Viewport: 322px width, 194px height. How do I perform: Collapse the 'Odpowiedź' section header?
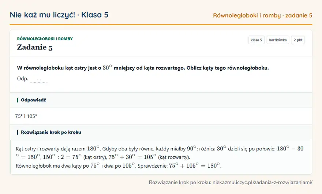[x=161, y=100]
